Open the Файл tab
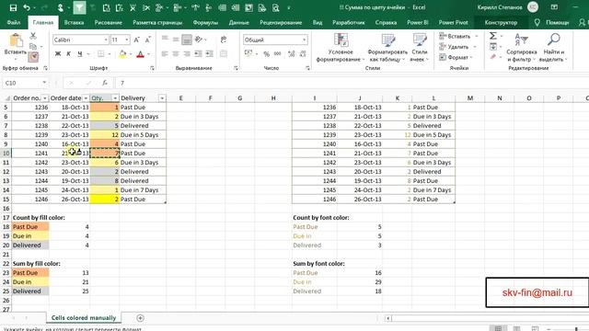Image resolution: width=589 pixels, height=331 pixels. click(x=14, y=22)
